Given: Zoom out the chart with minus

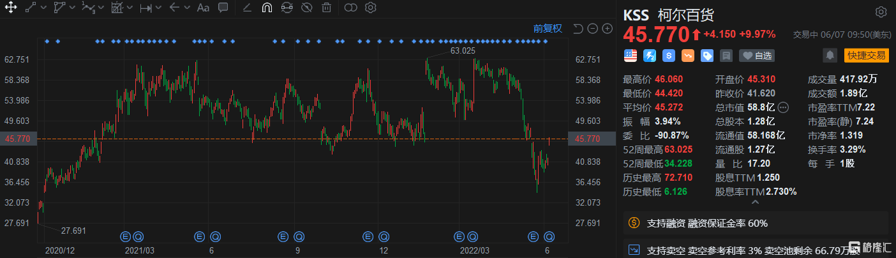Looking at the screenshot, I should [592, 28].
